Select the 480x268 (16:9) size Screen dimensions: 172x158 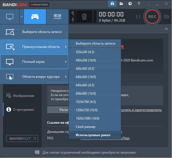click(x=95, y=60)
